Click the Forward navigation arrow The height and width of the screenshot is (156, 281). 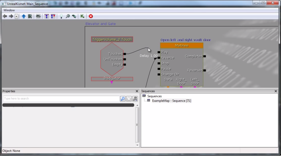(x=11, y=16)
